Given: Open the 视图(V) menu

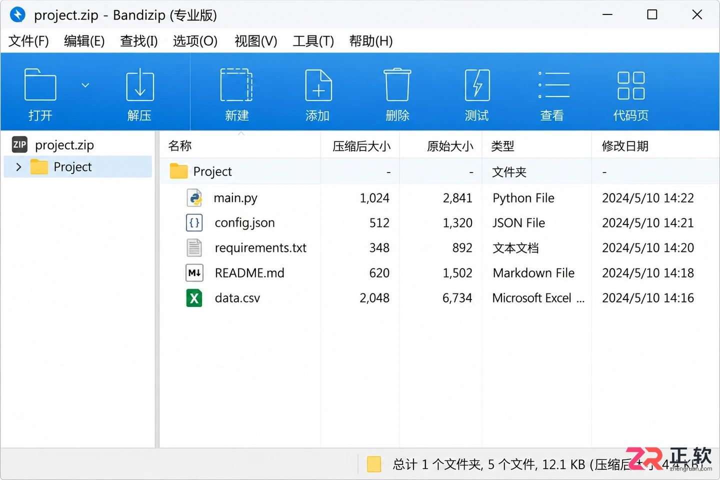Looking at the screenshot, I should [x=256, y=41].
